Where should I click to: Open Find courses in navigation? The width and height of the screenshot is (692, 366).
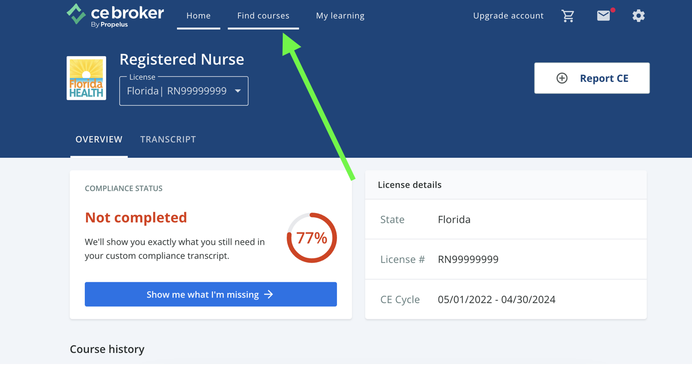coord(263,16)
